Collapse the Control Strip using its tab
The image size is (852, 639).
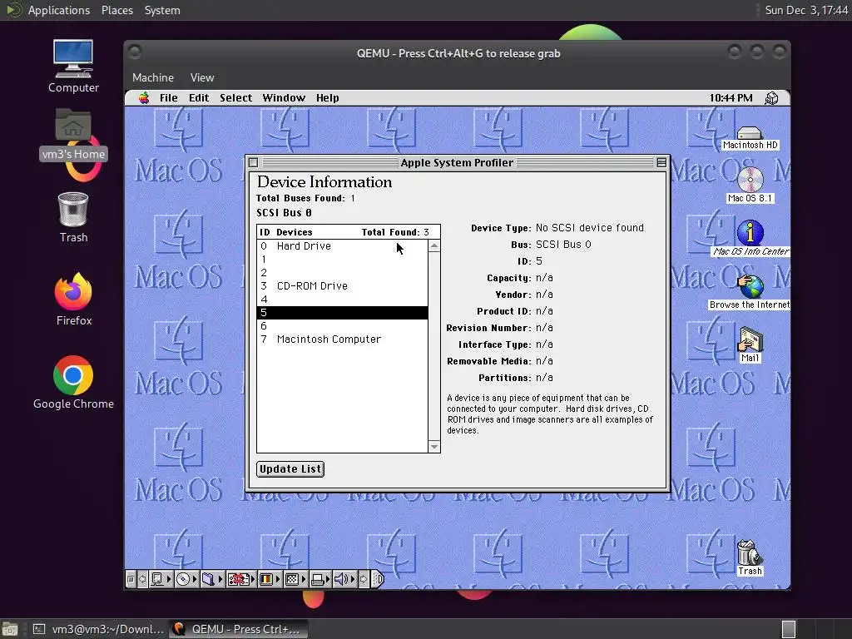click(x=379, y=579)
